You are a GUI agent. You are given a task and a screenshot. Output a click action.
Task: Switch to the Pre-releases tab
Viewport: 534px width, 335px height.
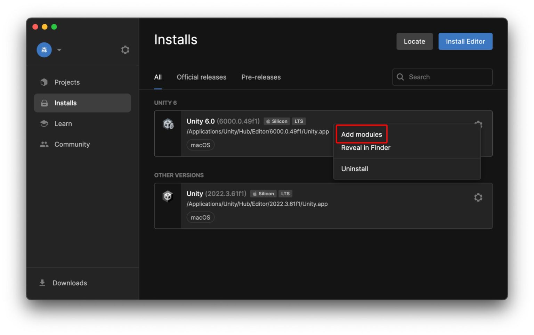click(x=261, y=77)
